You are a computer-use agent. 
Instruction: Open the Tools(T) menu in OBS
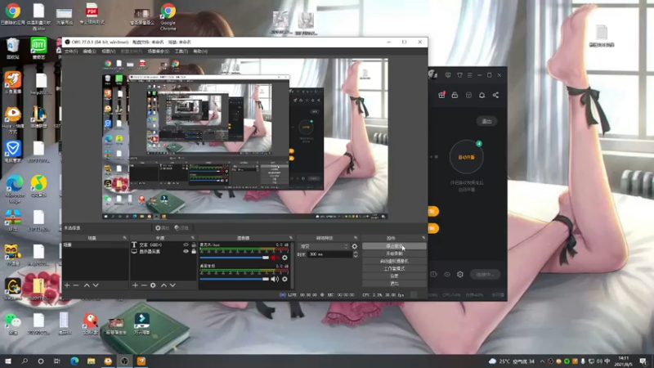[x=181, y=52]
